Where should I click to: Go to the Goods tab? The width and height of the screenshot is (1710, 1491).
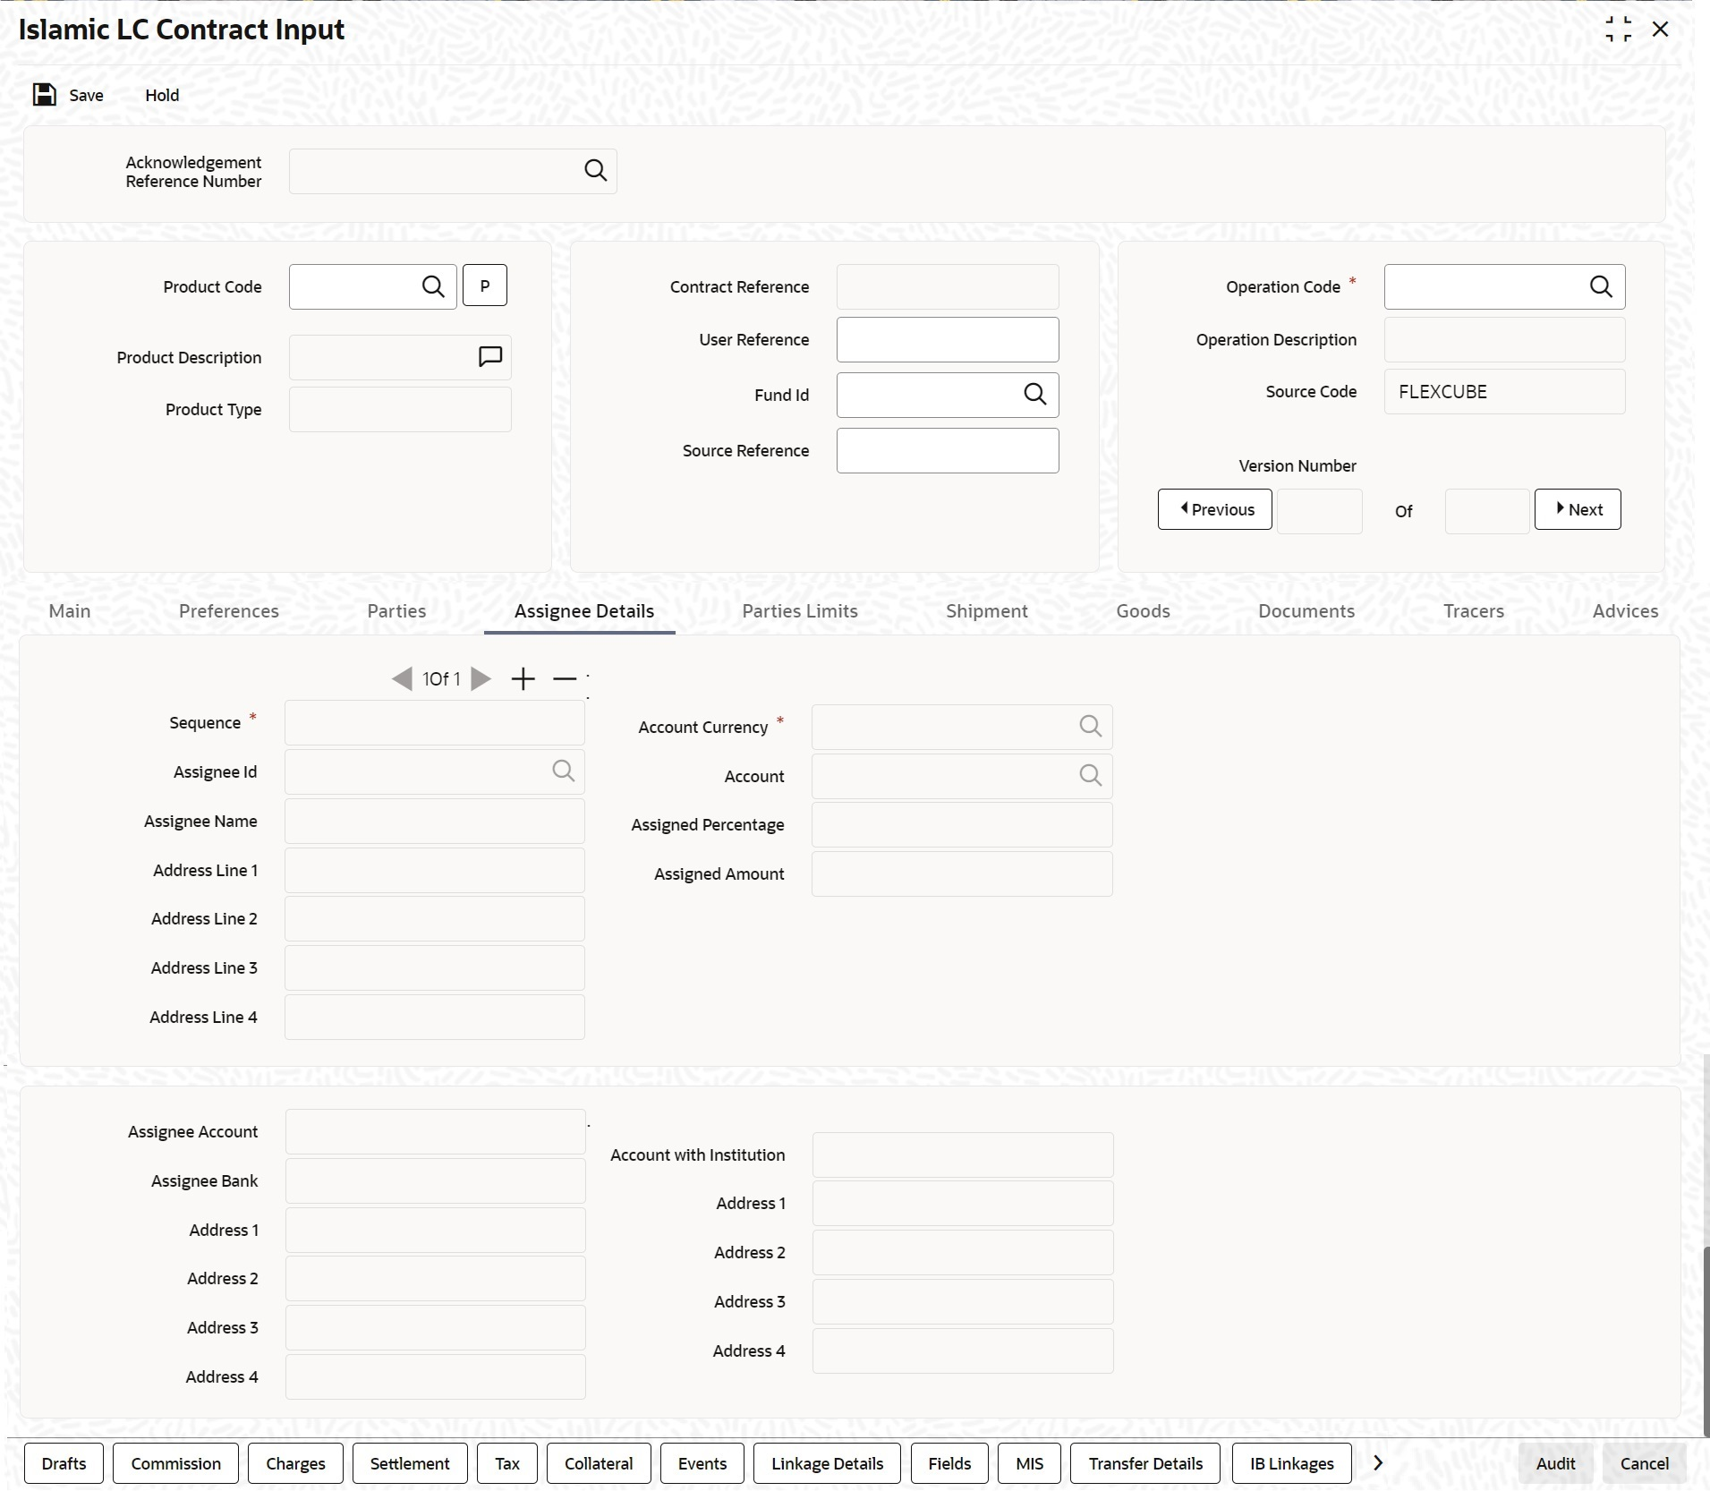pos(1143,611)
